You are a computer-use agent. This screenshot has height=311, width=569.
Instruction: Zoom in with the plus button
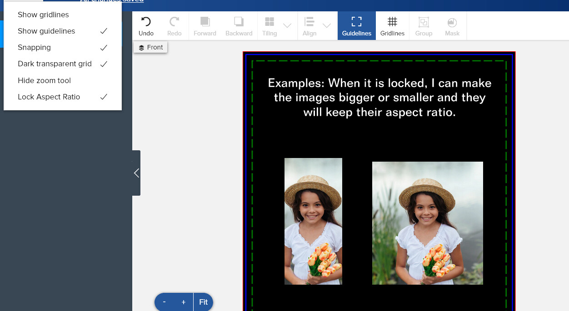pyautogui.click(x=184, y=302)
